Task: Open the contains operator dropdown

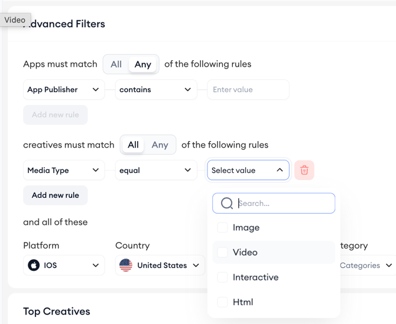Action: (x=156, y=90)
